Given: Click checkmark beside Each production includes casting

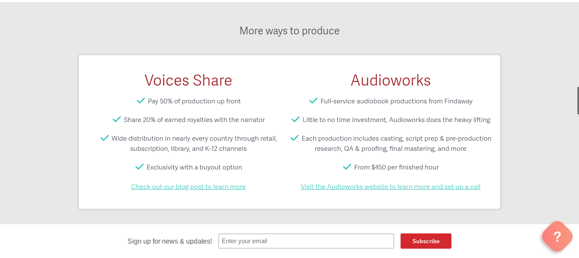Looking at the screenshot, I should click(x=294, y=138).
